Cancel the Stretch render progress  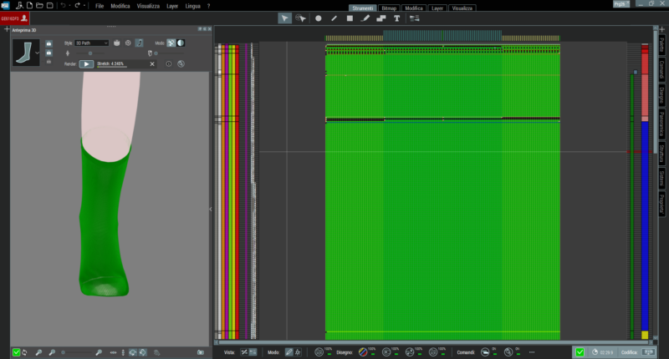152,63
